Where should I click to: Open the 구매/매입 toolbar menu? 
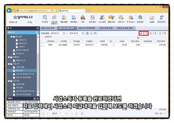click(73, 19)
